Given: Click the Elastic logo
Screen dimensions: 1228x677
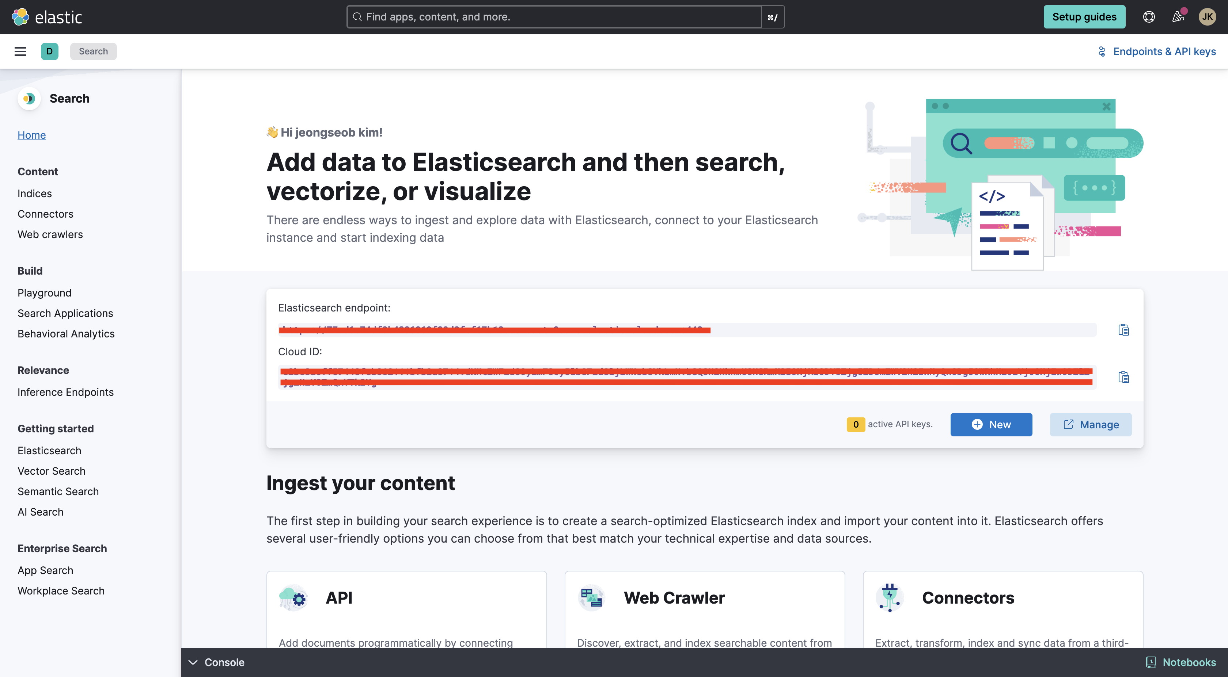Looking at the screenshot, I should [x=47, y=17].
